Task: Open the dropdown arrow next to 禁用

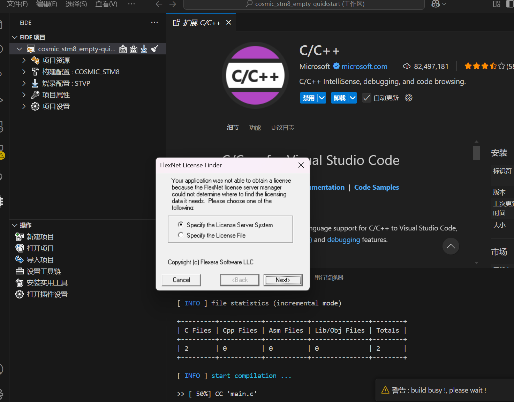Action: pyautogui.click(x=322, y=98)
